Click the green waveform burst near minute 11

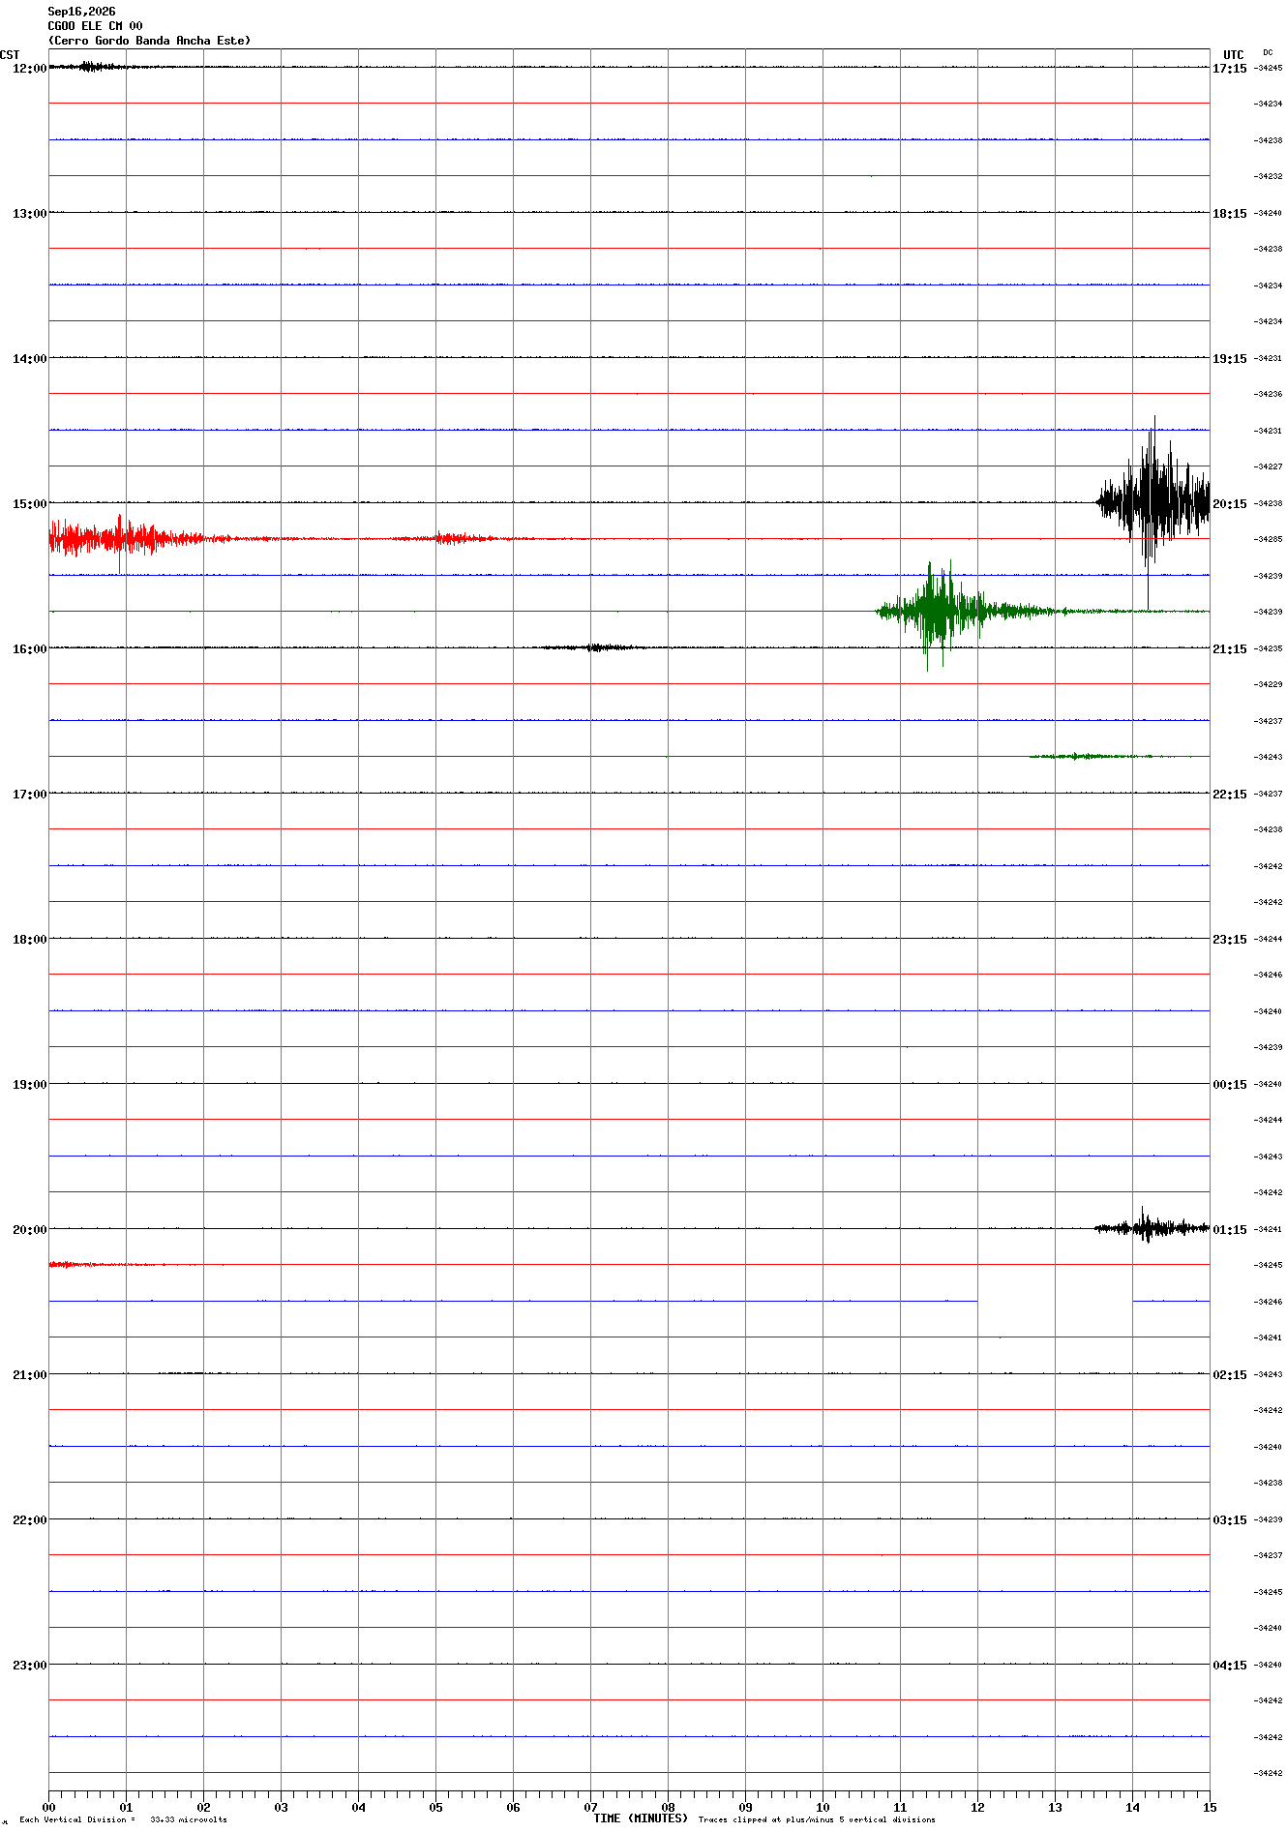click(968, 612)
